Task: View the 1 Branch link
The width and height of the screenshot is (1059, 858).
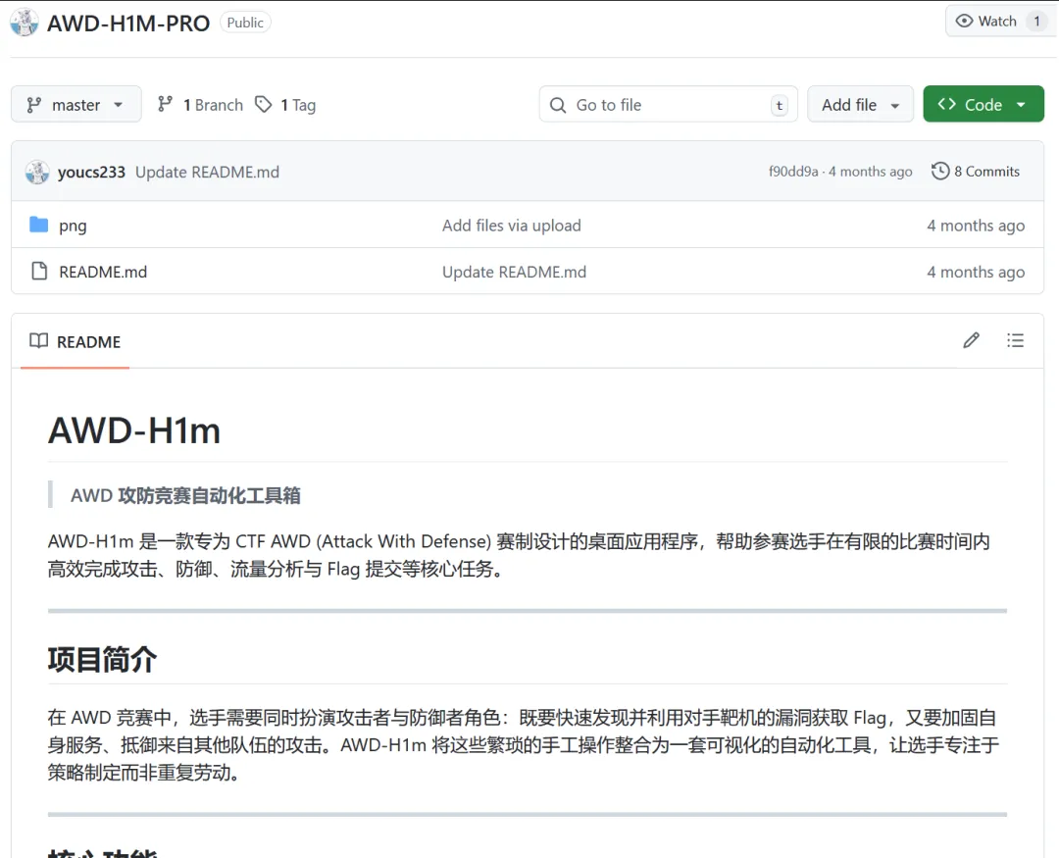Action: pyautogui.click(x=200, y=105)
